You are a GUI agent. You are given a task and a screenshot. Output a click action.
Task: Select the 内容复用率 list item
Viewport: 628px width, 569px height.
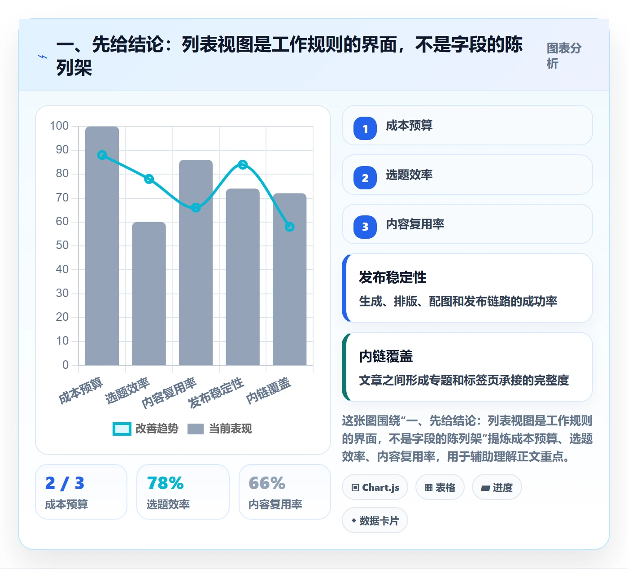point(467,224)
